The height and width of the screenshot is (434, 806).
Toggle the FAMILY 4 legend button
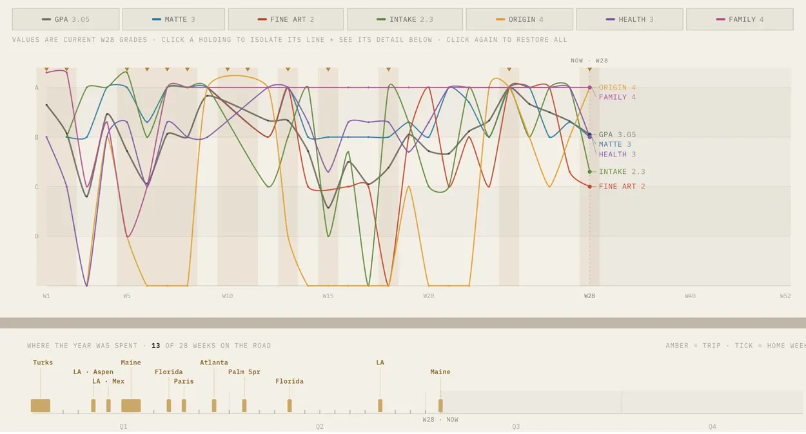[x=740, y=19]
